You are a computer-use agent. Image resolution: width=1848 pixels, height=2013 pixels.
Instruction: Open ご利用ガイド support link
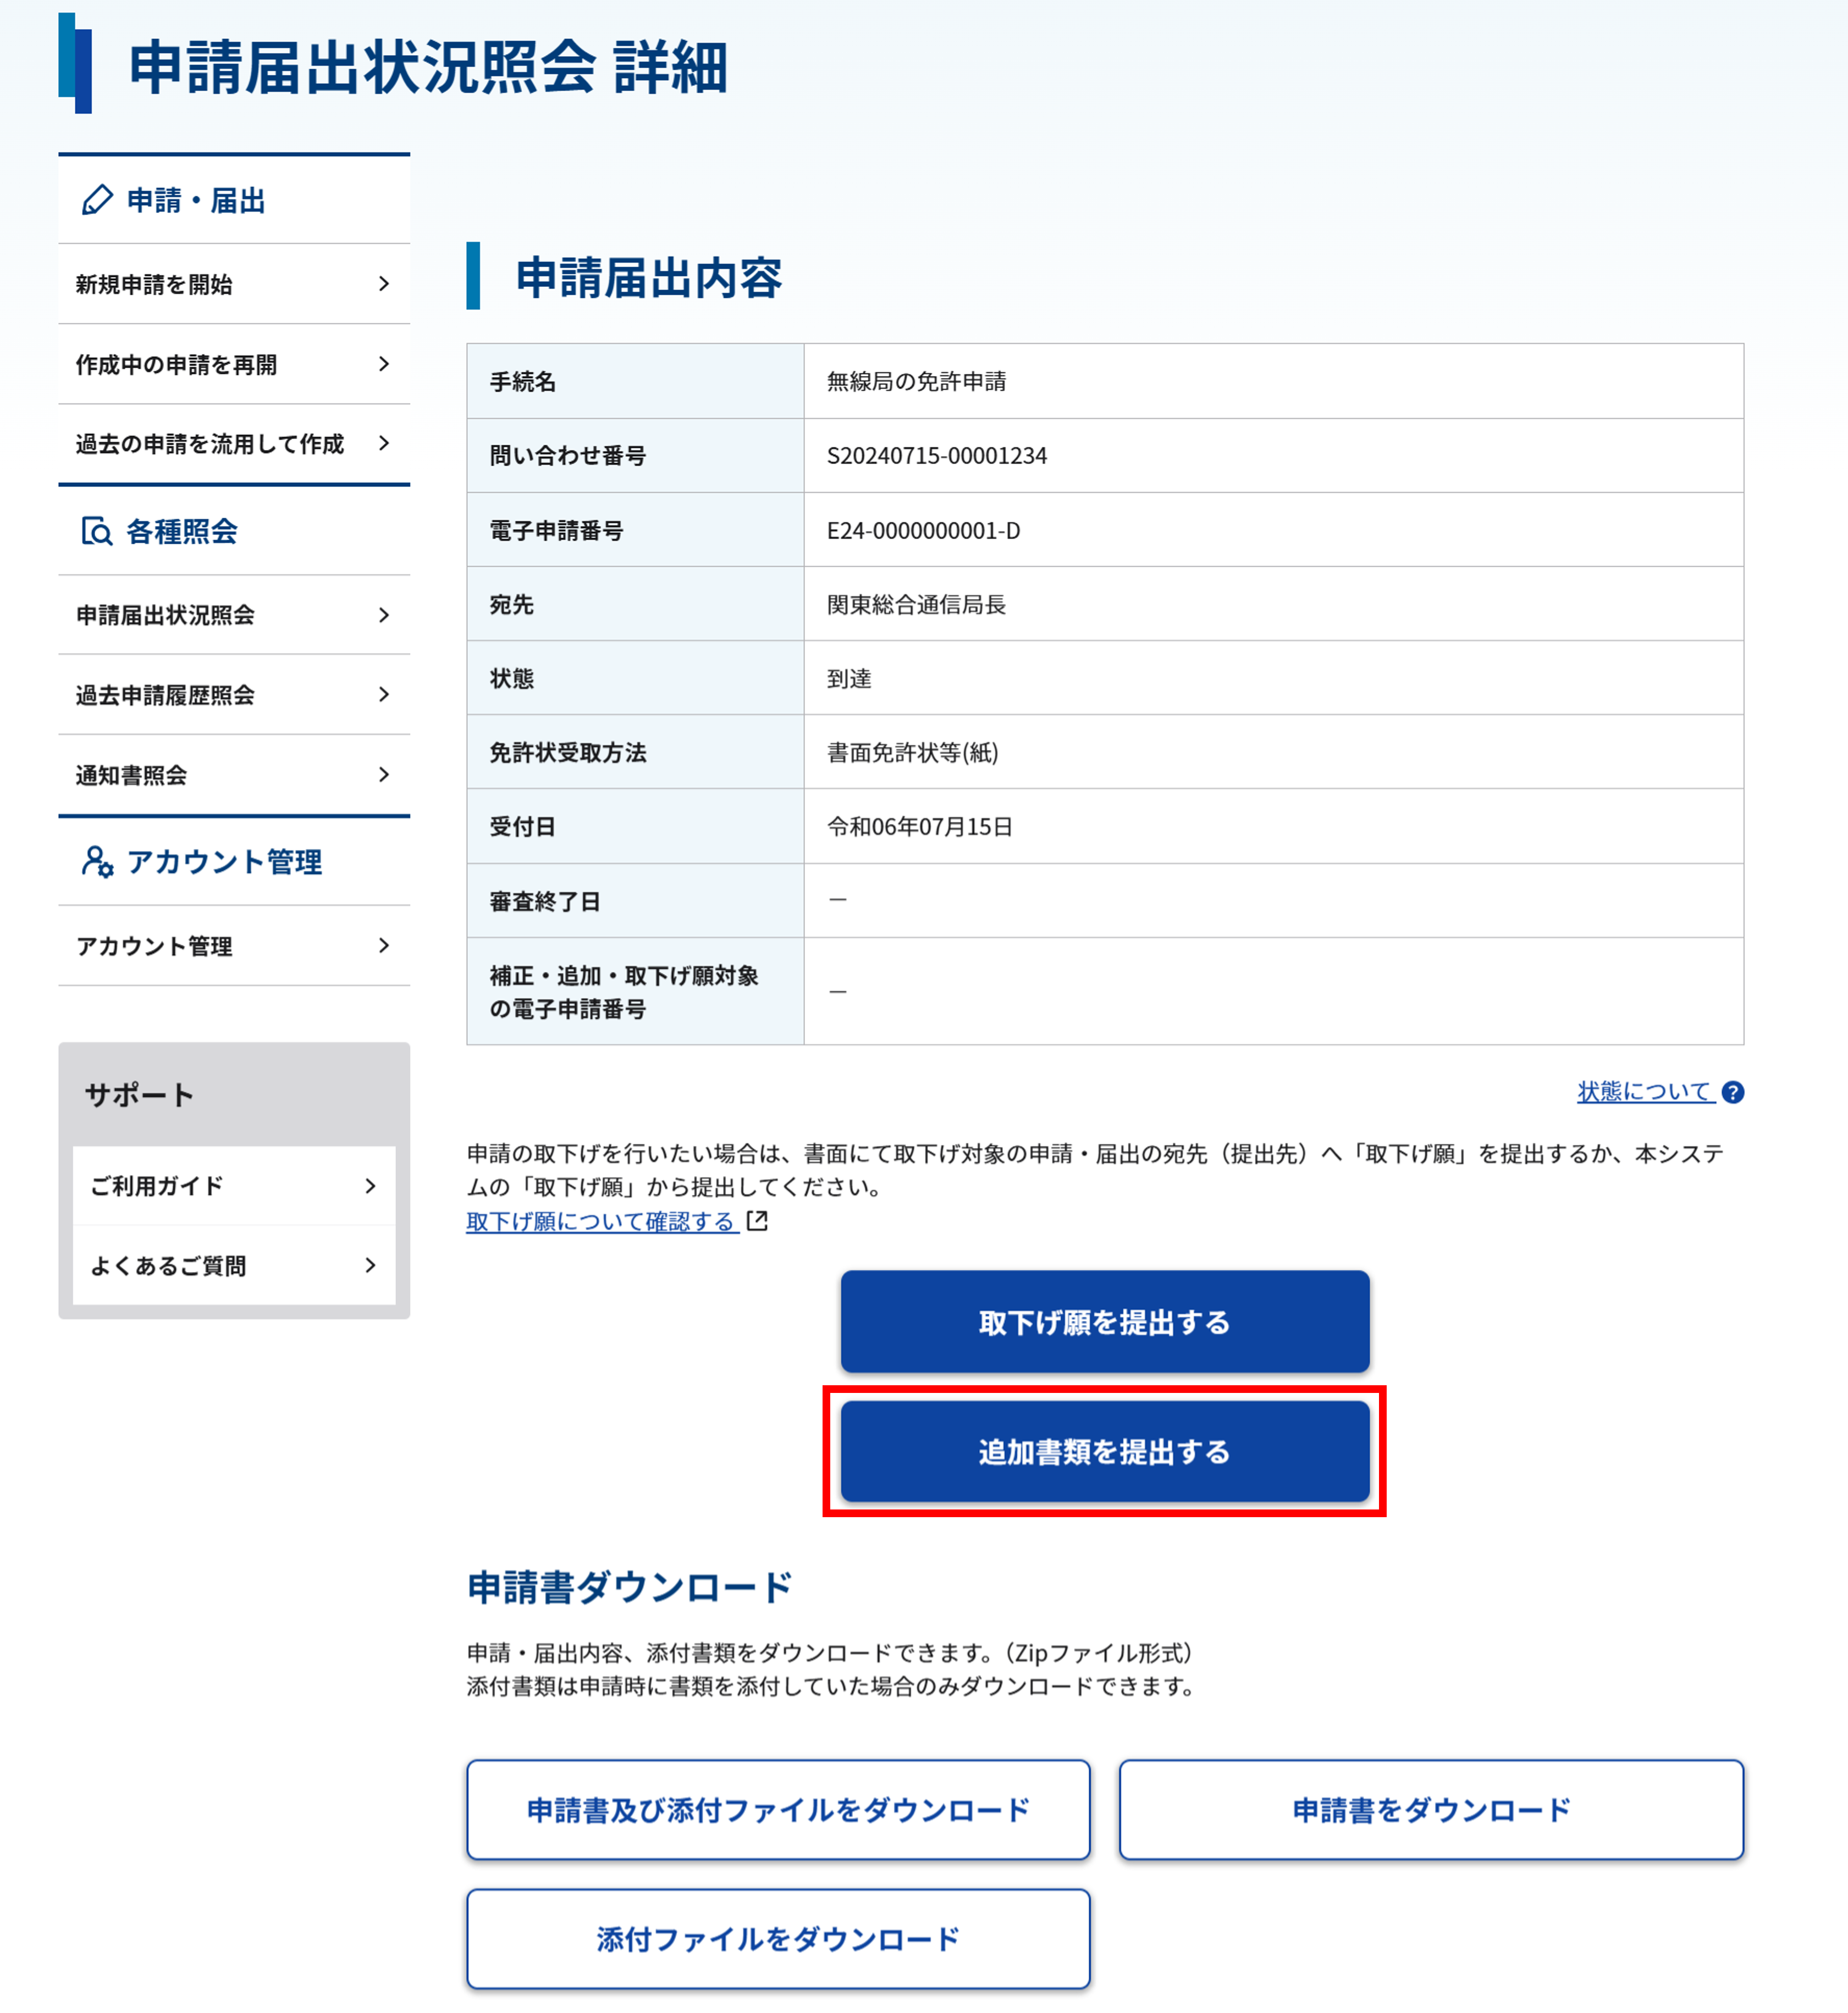click(234, 1185)
